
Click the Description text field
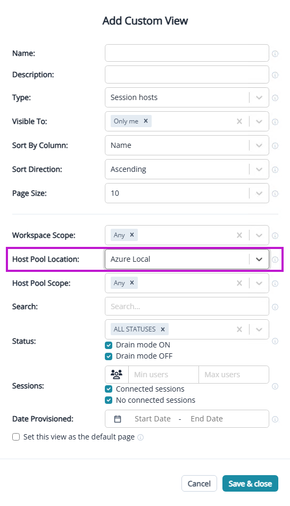pyautogui.click(x=187, y=74)
